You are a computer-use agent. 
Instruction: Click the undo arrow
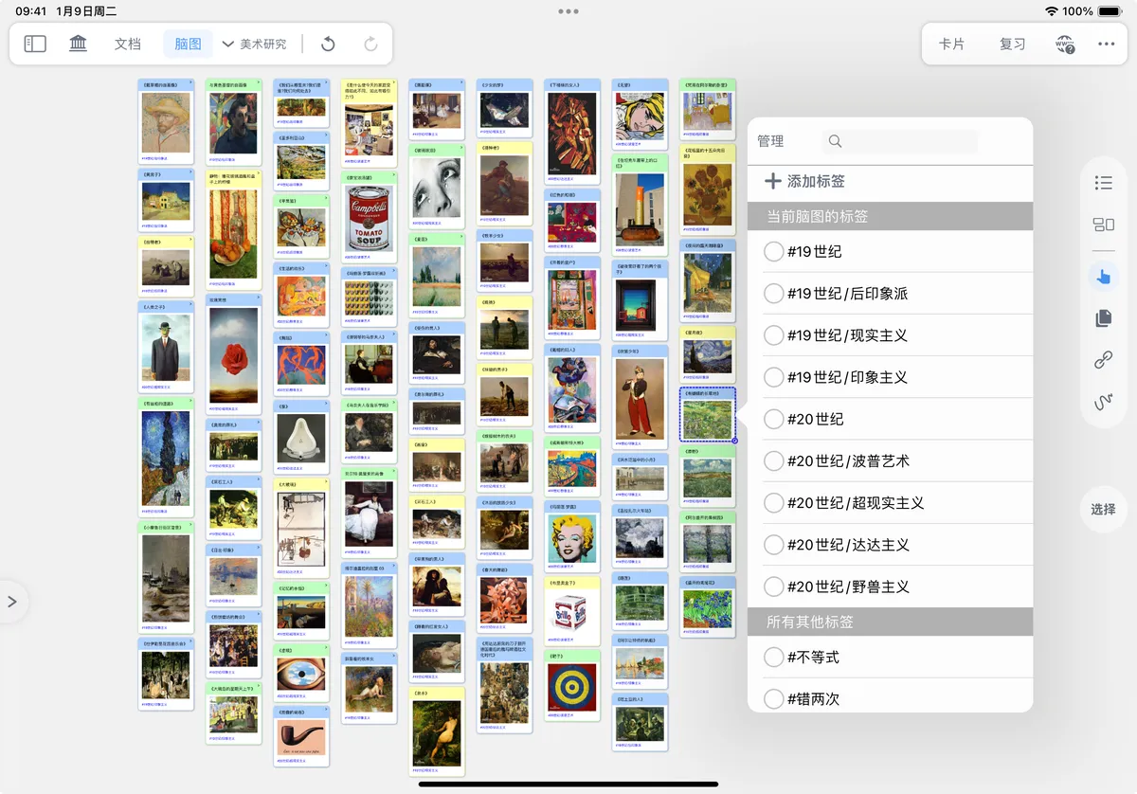(x=328, y=44)
